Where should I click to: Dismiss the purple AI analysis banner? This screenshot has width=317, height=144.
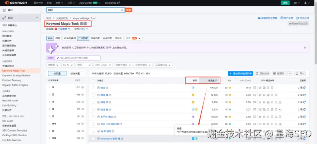point(305,47)
